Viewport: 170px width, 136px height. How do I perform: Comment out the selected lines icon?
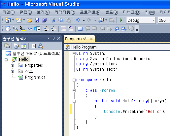pos(63,29)
